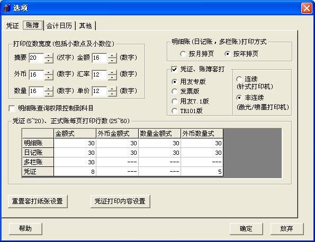Image resolution: width=315 pixels, height=242 pixels.
Task: Click the 帮助 button
Action: tap(25, 229)
